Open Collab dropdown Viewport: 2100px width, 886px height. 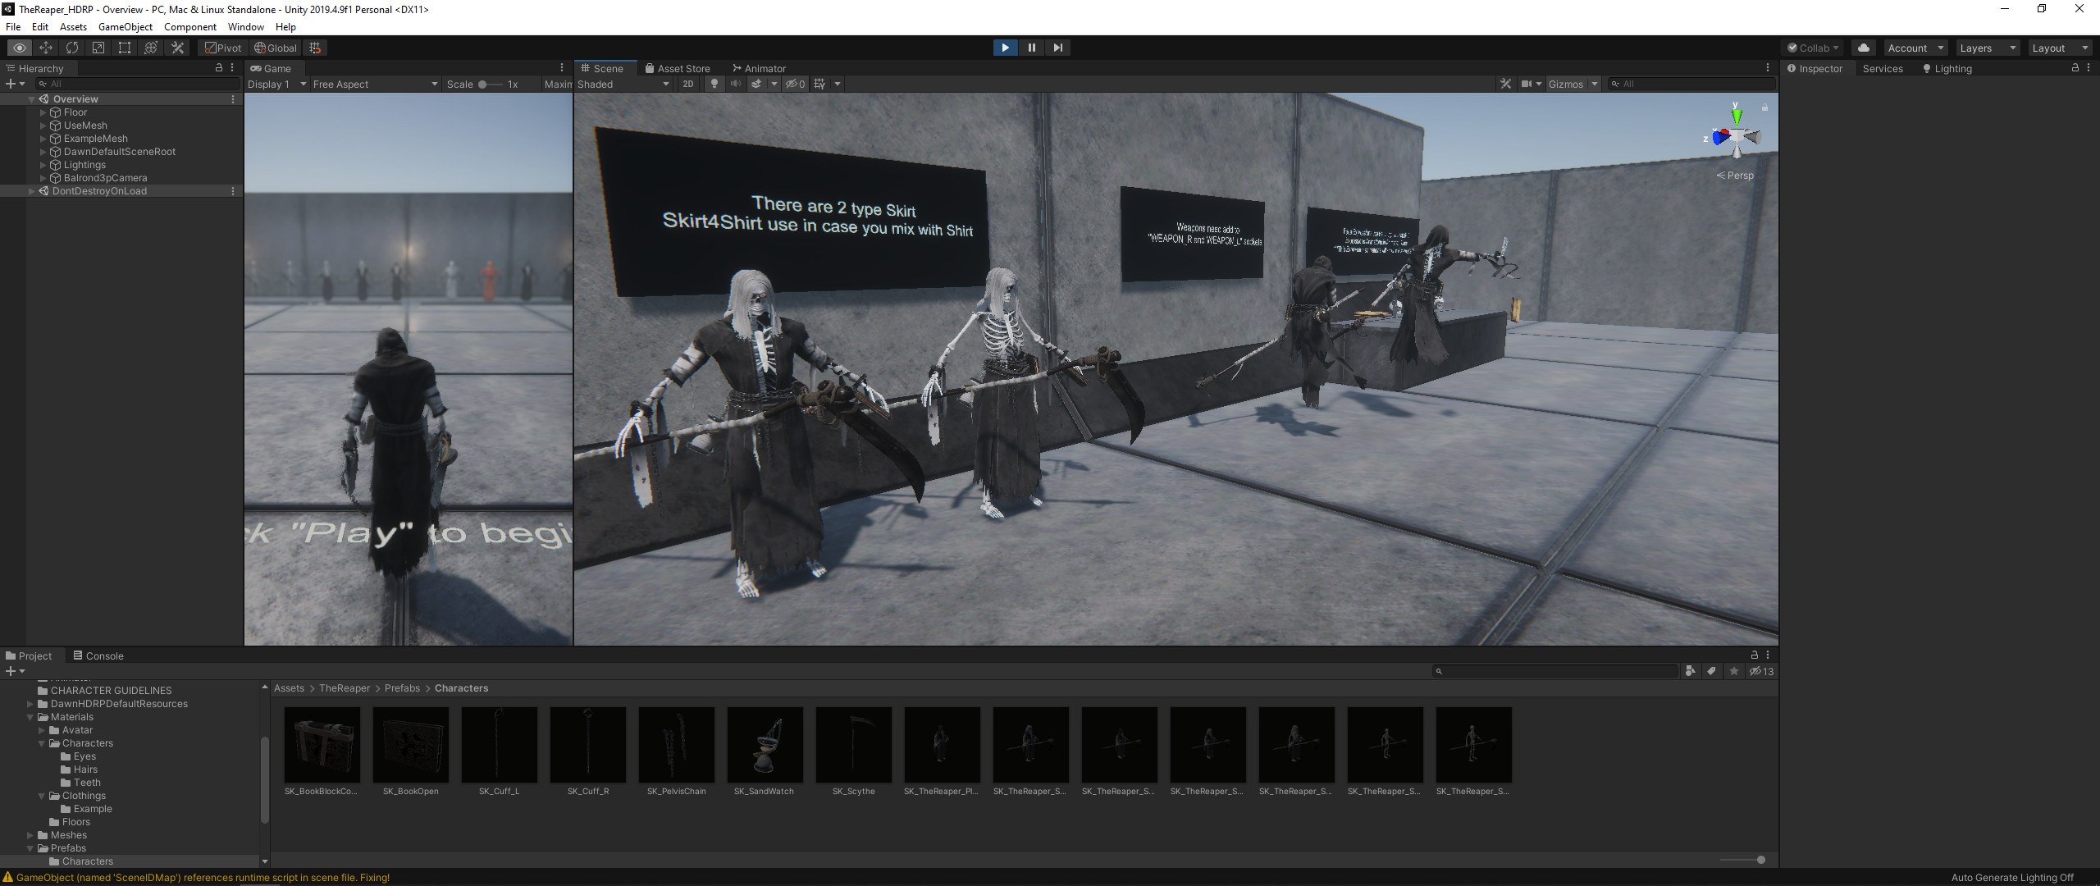1814,48
